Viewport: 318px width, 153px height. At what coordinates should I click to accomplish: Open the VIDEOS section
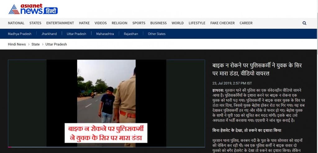point(101,23)
